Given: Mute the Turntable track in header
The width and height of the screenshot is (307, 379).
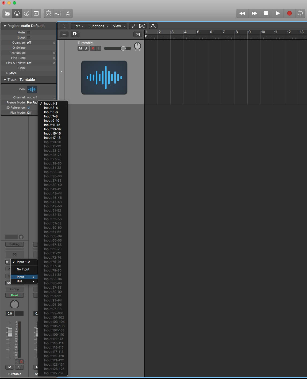Looking at the screenshot, I should [x=80, y=48].
